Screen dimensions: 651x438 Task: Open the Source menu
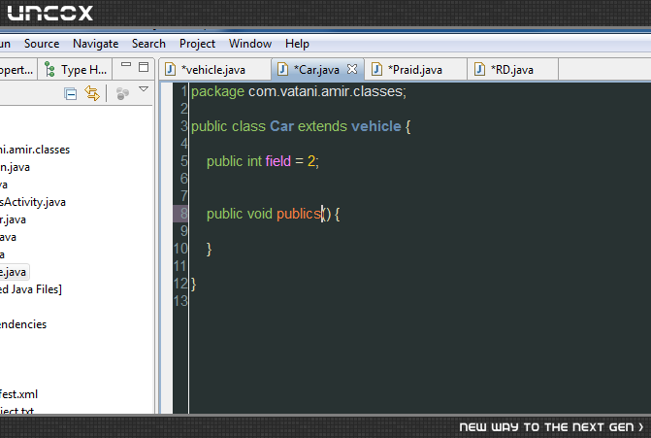pyautogui.click(x=42, y=44)
